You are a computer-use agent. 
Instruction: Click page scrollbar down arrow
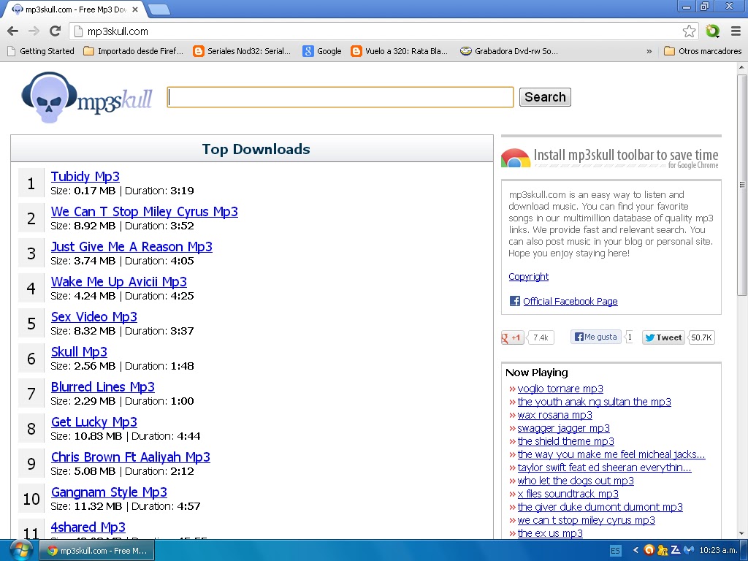pyautogui.click(x=742, y=533)
